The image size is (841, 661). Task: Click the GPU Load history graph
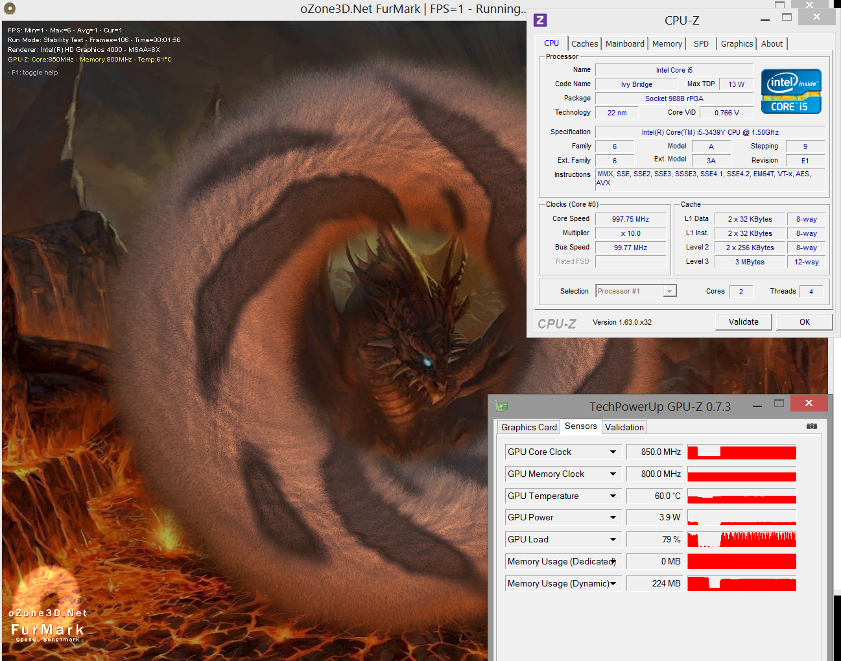[742, 540]
